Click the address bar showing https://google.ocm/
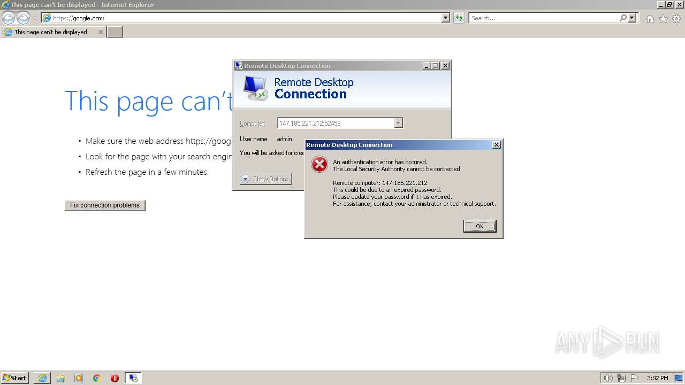Screen dimensions: 685x385 (x=246, y=18)
